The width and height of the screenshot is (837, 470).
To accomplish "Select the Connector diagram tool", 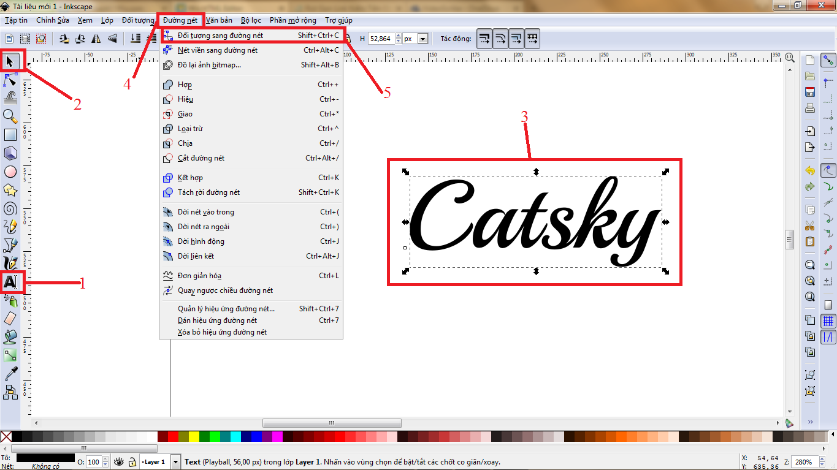I will (10, 391).
